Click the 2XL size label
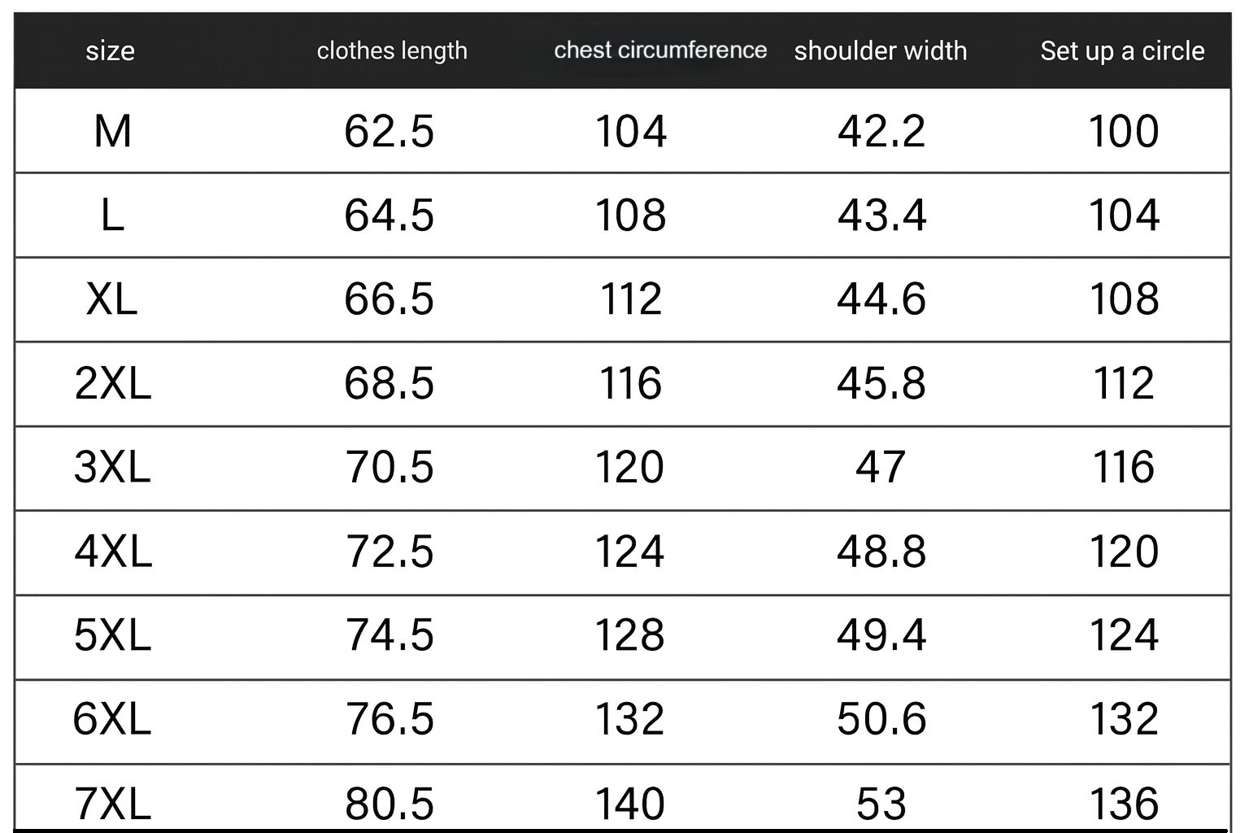Viewport: 1249px width, 833px height. point(112,383)
